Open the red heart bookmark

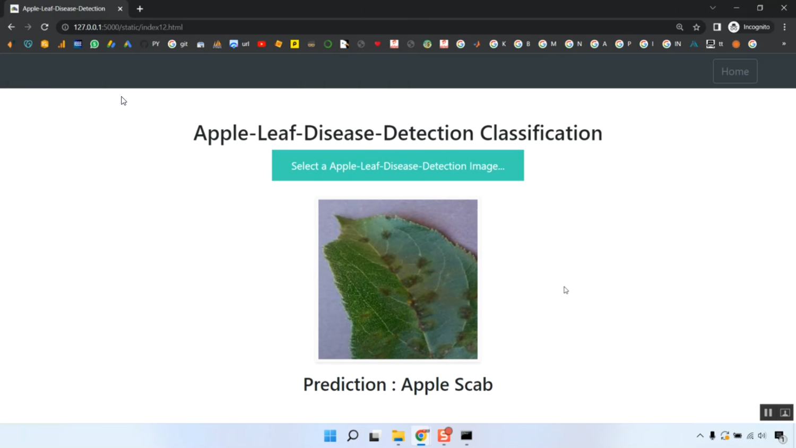tap(377, 44)
